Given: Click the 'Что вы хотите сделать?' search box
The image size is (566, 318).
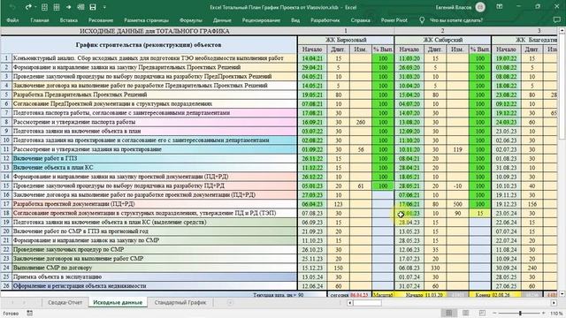Looking at the screenshot, I should [x=456, y=20].
